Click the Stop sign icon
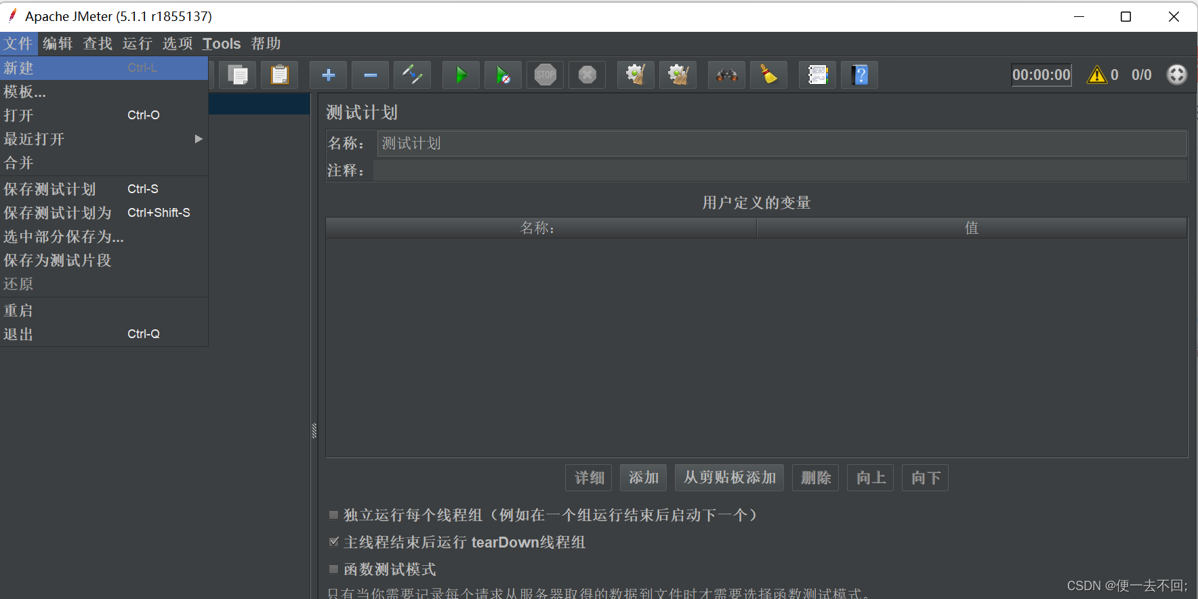Screen dimensions: 1198x599 point(545,75)
